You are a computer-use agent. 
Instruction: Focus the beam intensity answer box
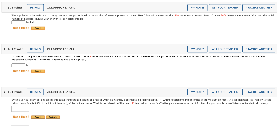20,109
